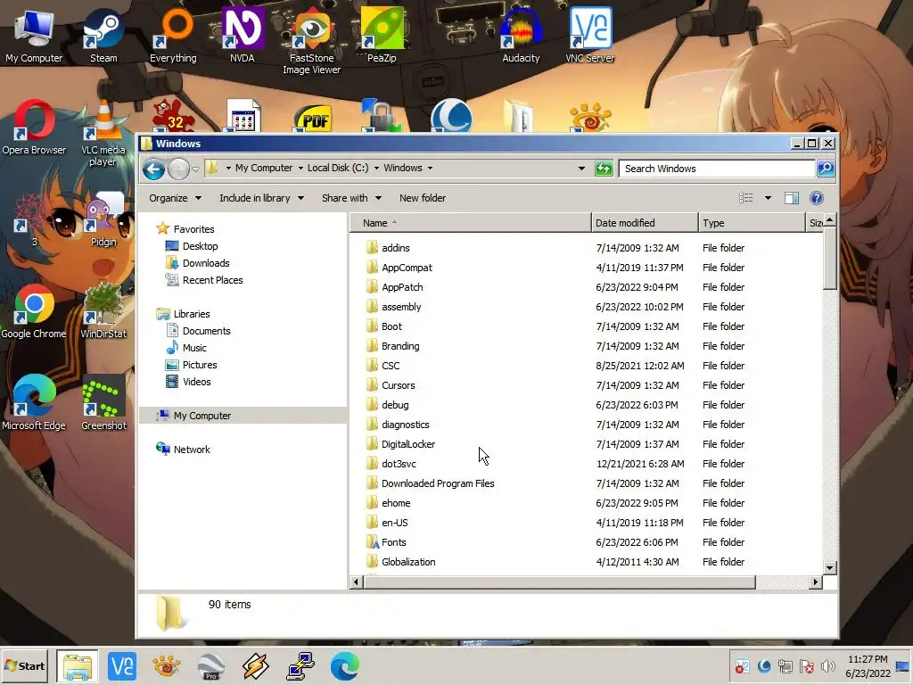Screen dimensions: 913x685
Task: Open Microsoft Edge from the taskbar
Action: [344, 666]
